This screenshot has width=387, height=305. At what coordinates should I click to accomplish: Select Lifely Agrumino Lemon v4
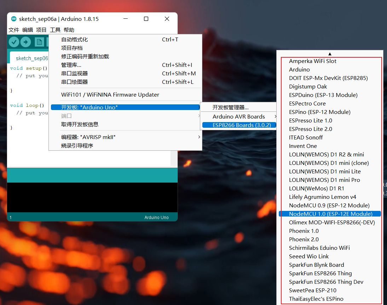(x=330, y=197)
